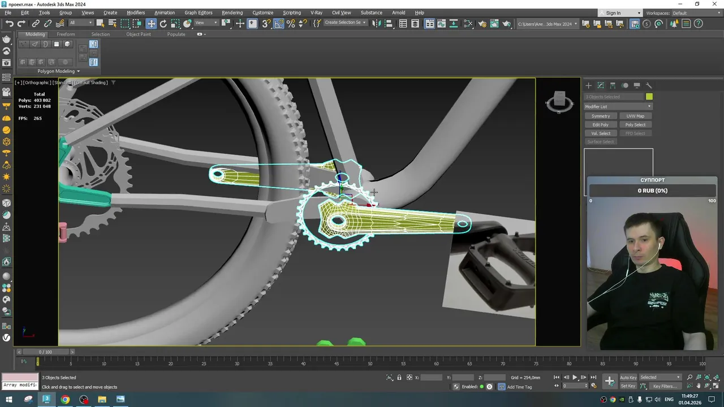The height and width of the screenshot is (407, 724).
Task: Open the Hierarchy command panel tab
Action: (x=613, y=85)
